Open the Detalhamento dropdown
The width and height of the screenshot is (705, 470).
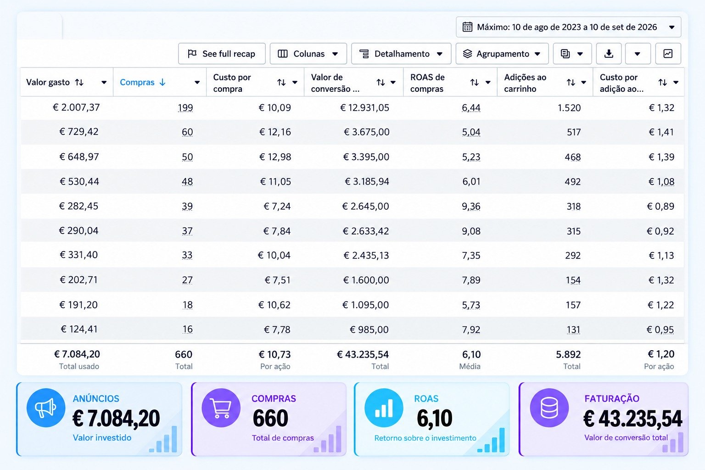tap(401, 54)
